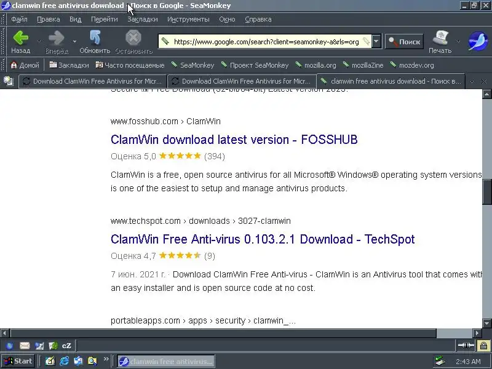Open a new tab with tab-strip icon
This screenshot has height=369, width=492.
9,81
